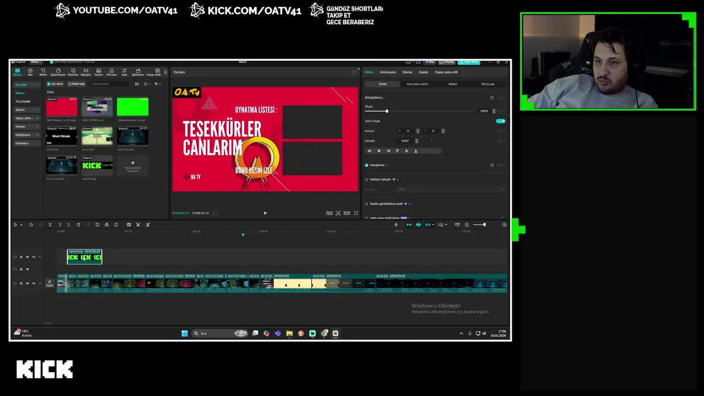This screenshot has width=704, height=396.
Task: Toggle lock on the main video track
Action: pyautogui.click(x=21, y=283)
